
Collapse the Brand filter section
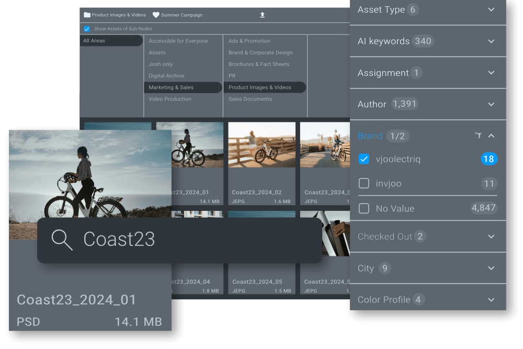point(491,136)
